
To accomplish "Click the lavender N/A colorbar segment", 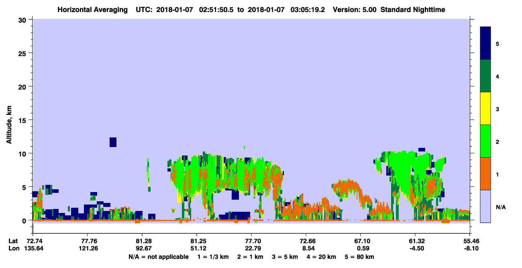I will 485,206.
